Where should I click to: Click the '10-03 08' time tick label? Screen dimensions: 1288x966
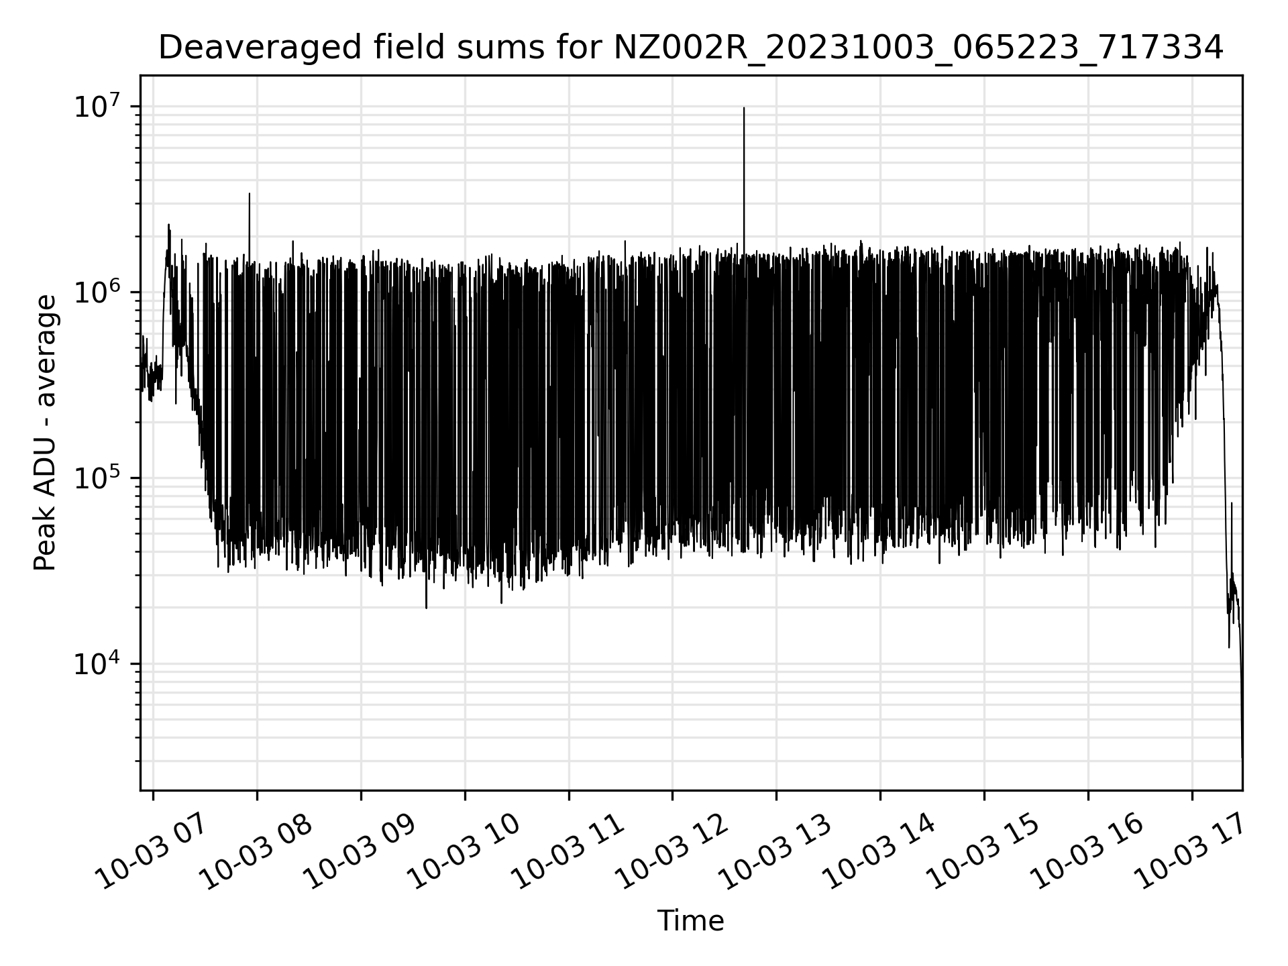(x=256, y=851)
